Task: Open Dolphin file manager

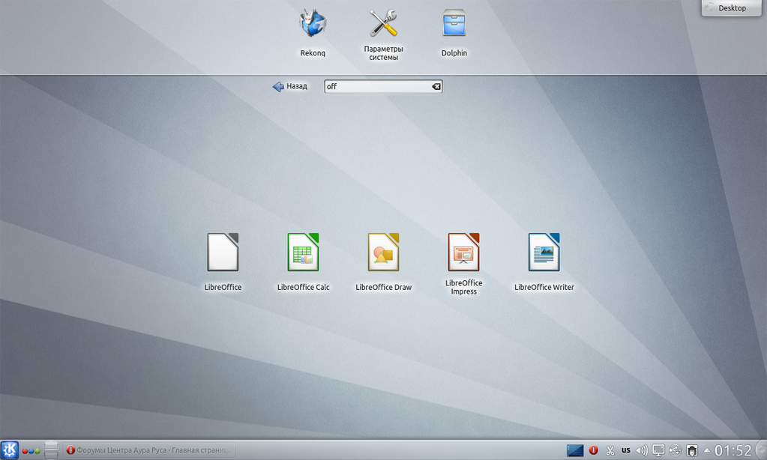Action: point(454,25)
